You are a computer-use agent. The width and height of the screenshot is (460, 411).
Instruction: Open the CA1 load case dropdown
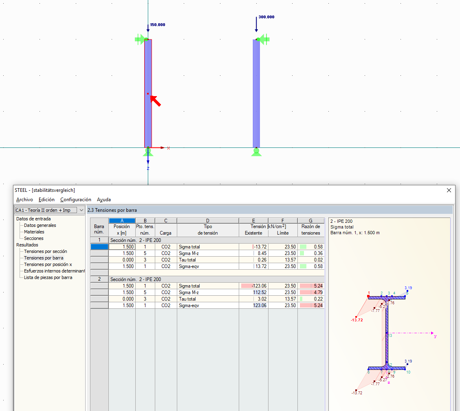point(82,209)
